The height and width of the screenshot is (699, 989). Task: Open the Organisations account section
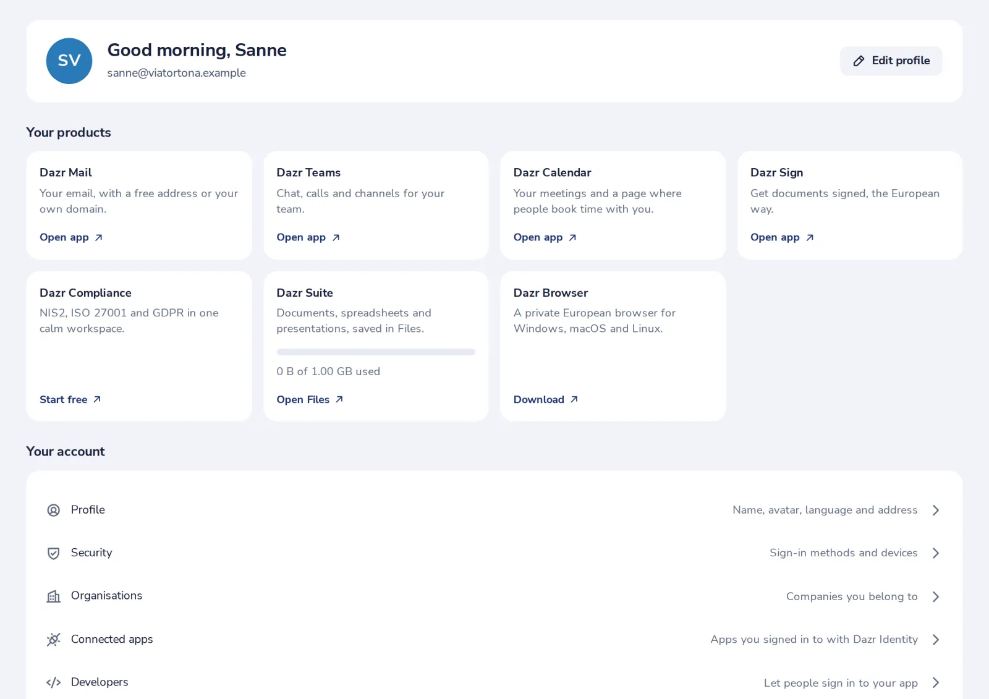pos(494,596)
